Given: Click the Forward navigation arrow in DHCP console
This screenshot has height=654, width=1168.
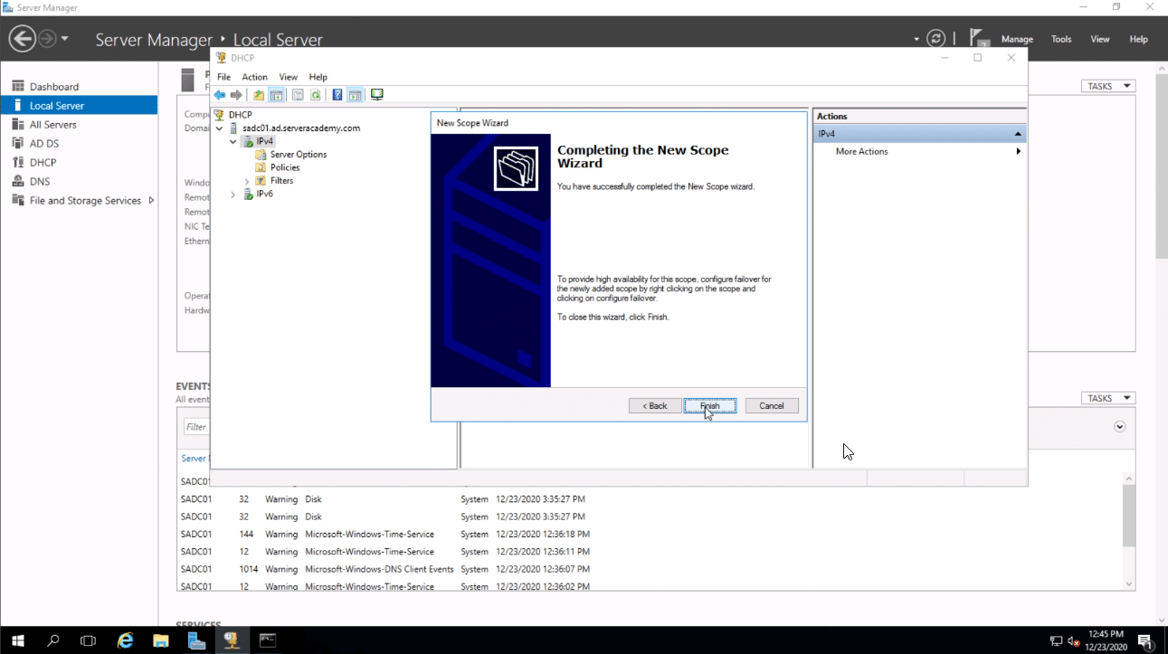Looking at the screenshot, I should [x=236, y=94].
